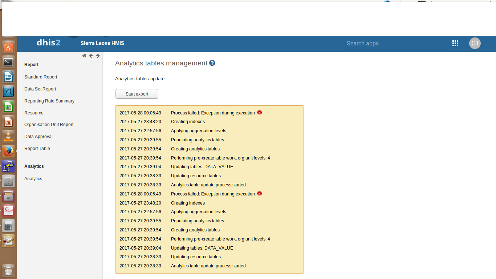Open the Analytics link under the Analytics heading

[x=33, y=179]
